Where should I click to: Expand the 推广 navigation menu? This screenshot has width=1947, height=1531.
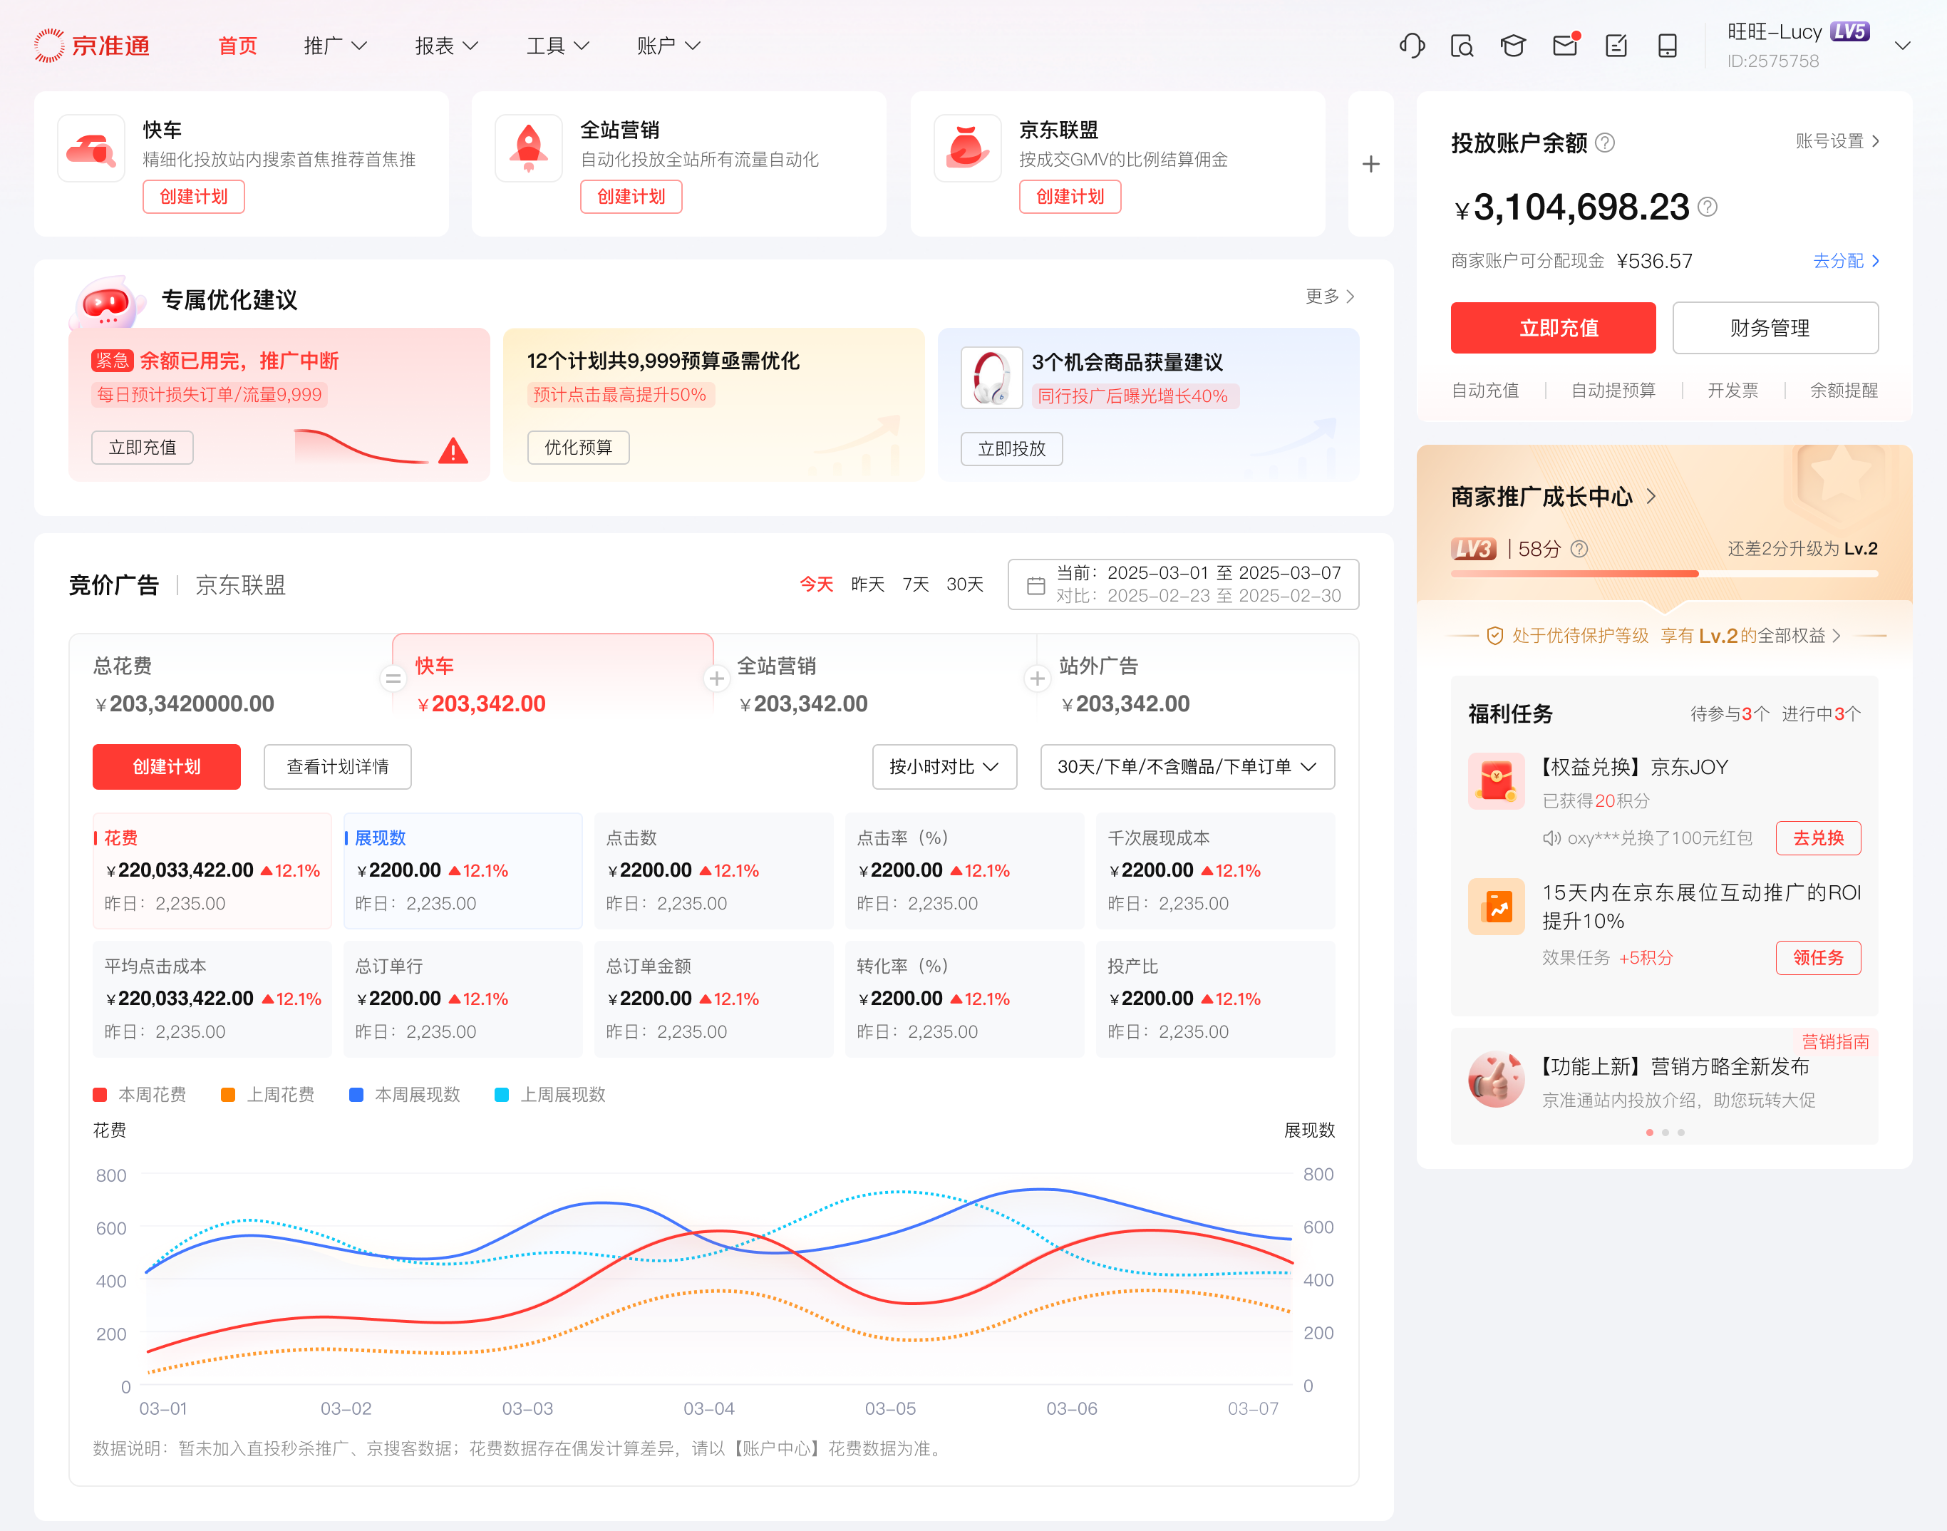pos(335,46)
